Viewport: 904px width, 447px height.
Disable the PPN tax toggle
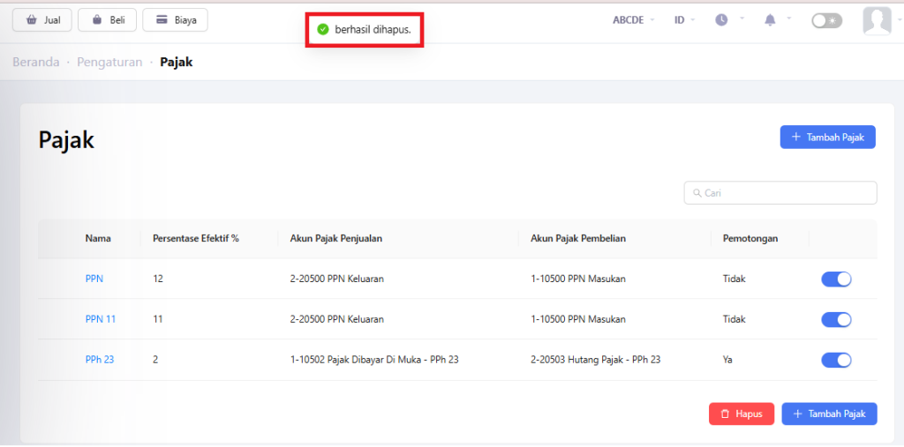click(836, 279)
